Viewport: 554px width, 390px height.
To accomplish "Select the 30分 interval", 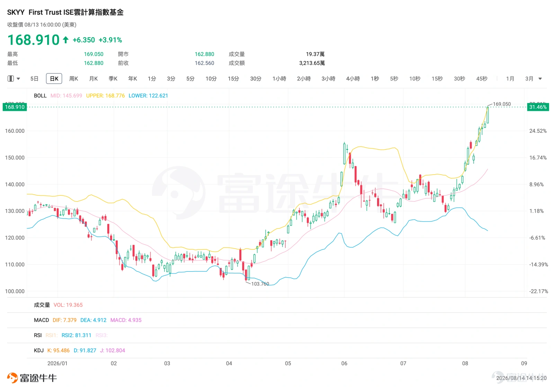I will pos(256,79).
